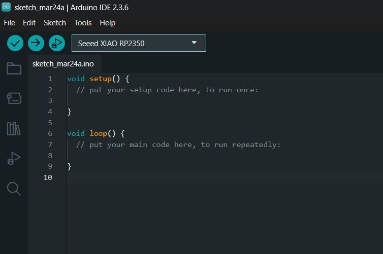The image size is (383, 254).
Task: Open the Debug panel in the sidebar
Action: pyautogui.click(x=14, y=159)
